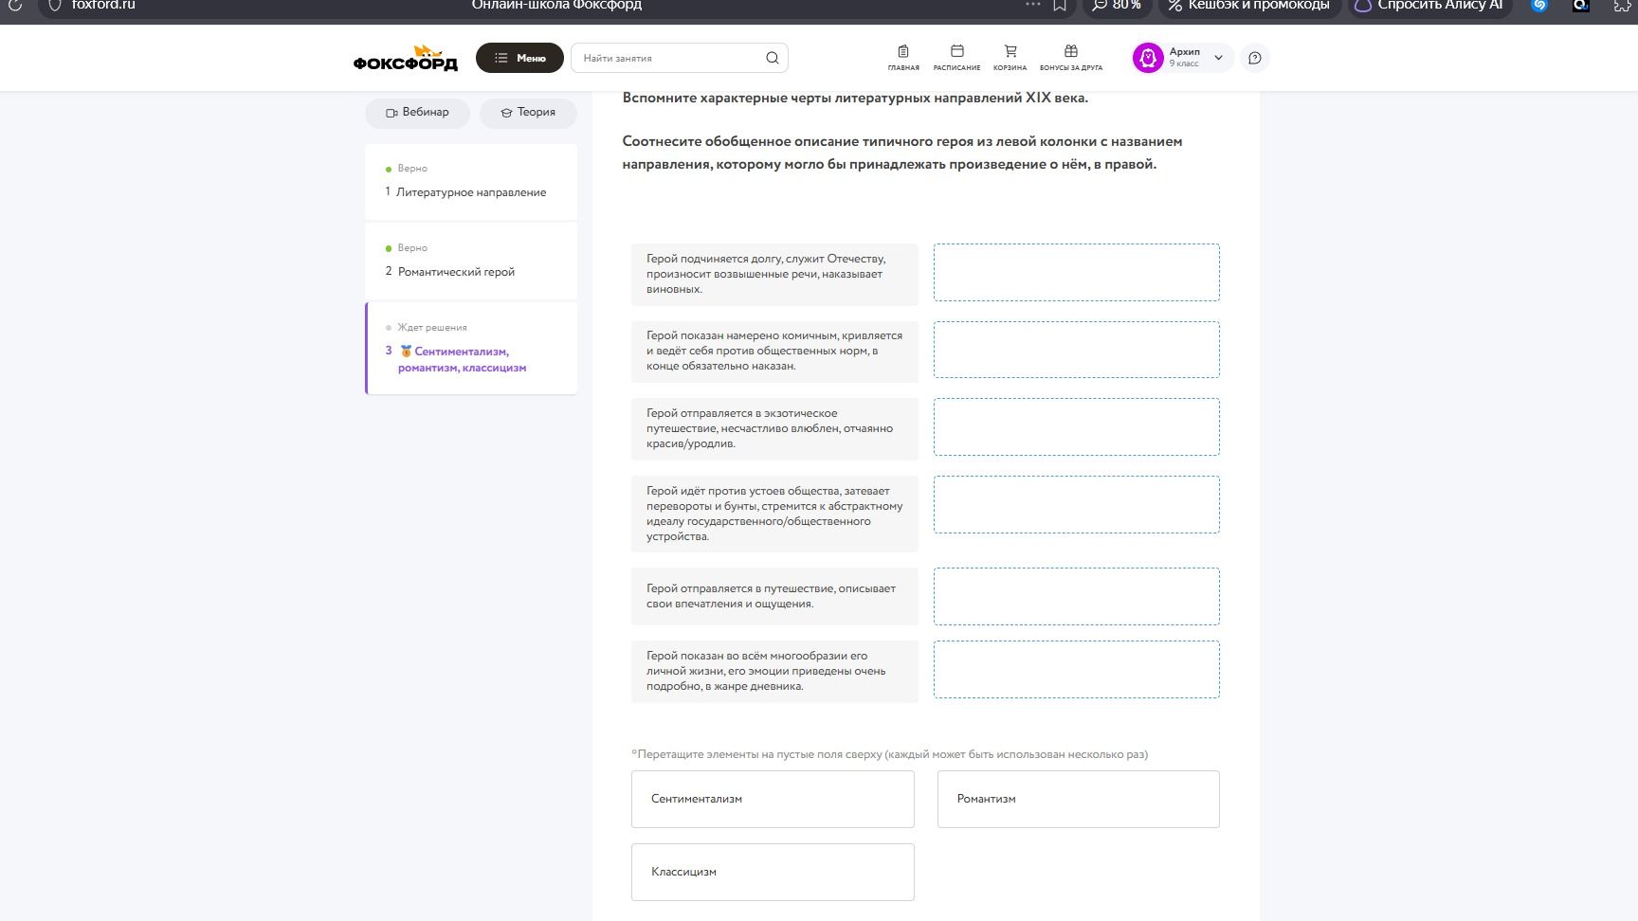Open Спросить Алису AI button
1638x921 pixels.
[x=1429, y=5]
